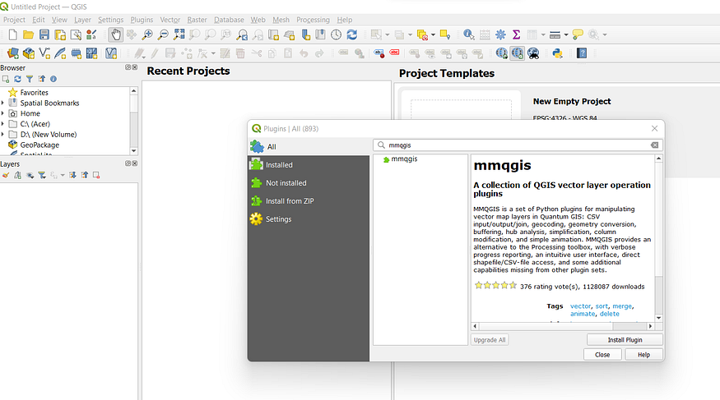This screenshot has width=720, height=400.
Task: Click New SpatiaLite Layer feather icon
Action: coord(60,53)
